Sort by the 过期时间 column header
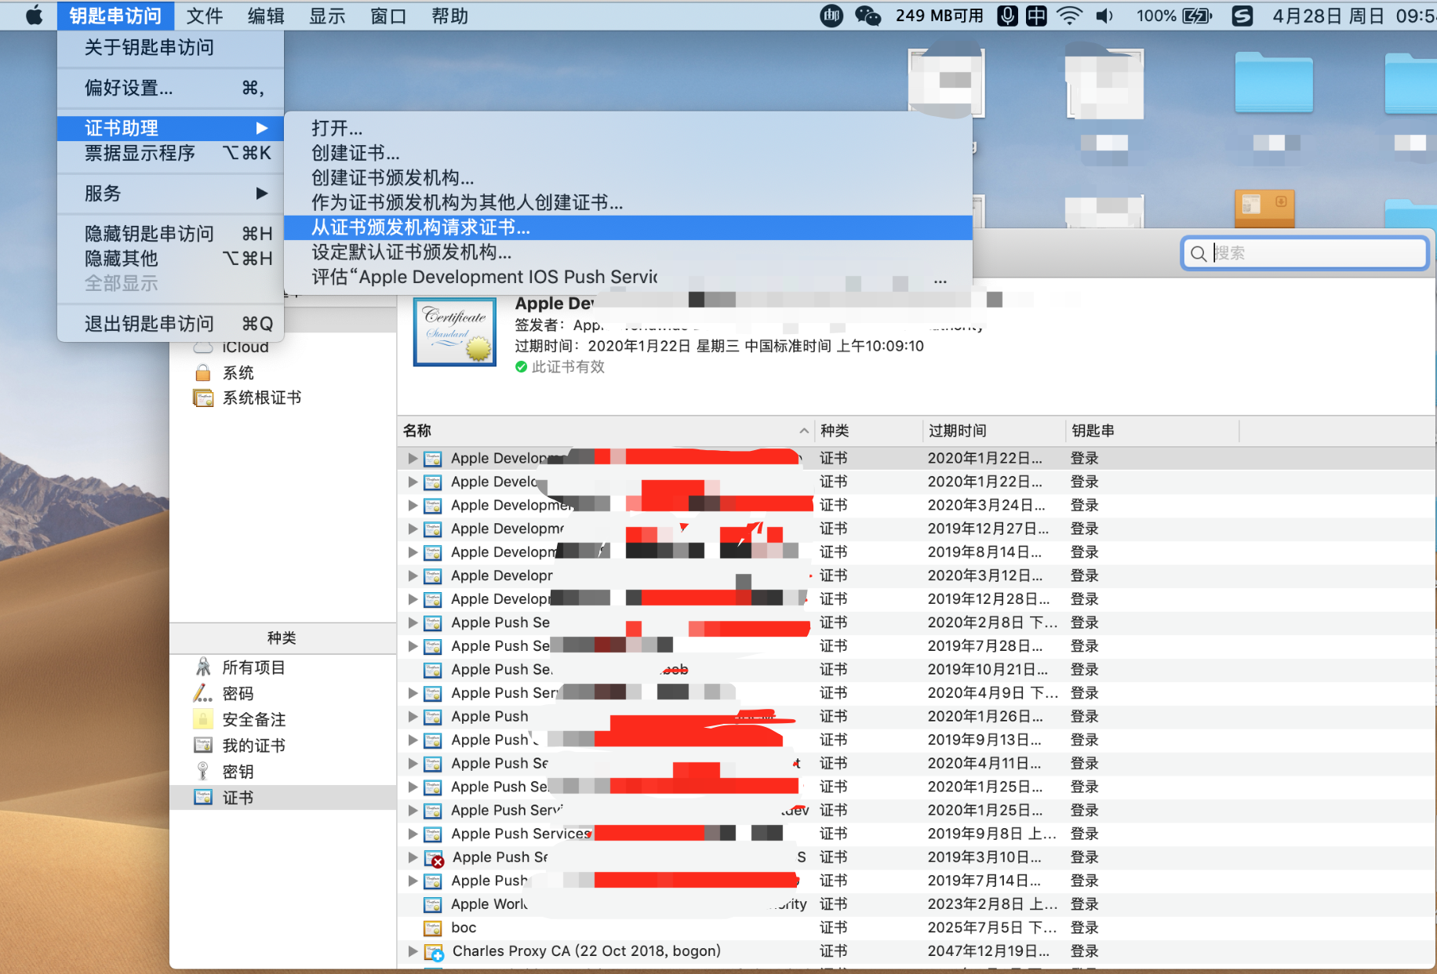1437x974 pixels. tap(958, 431)
